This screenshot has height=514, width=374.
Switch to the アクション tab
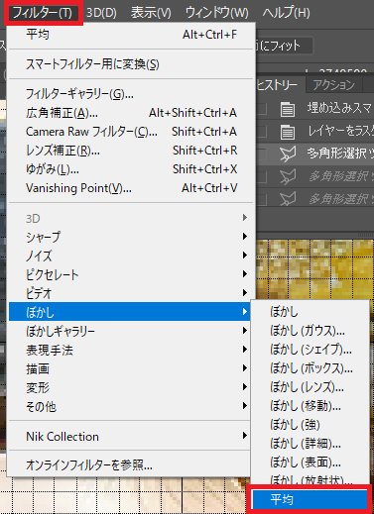coord(334,85)
